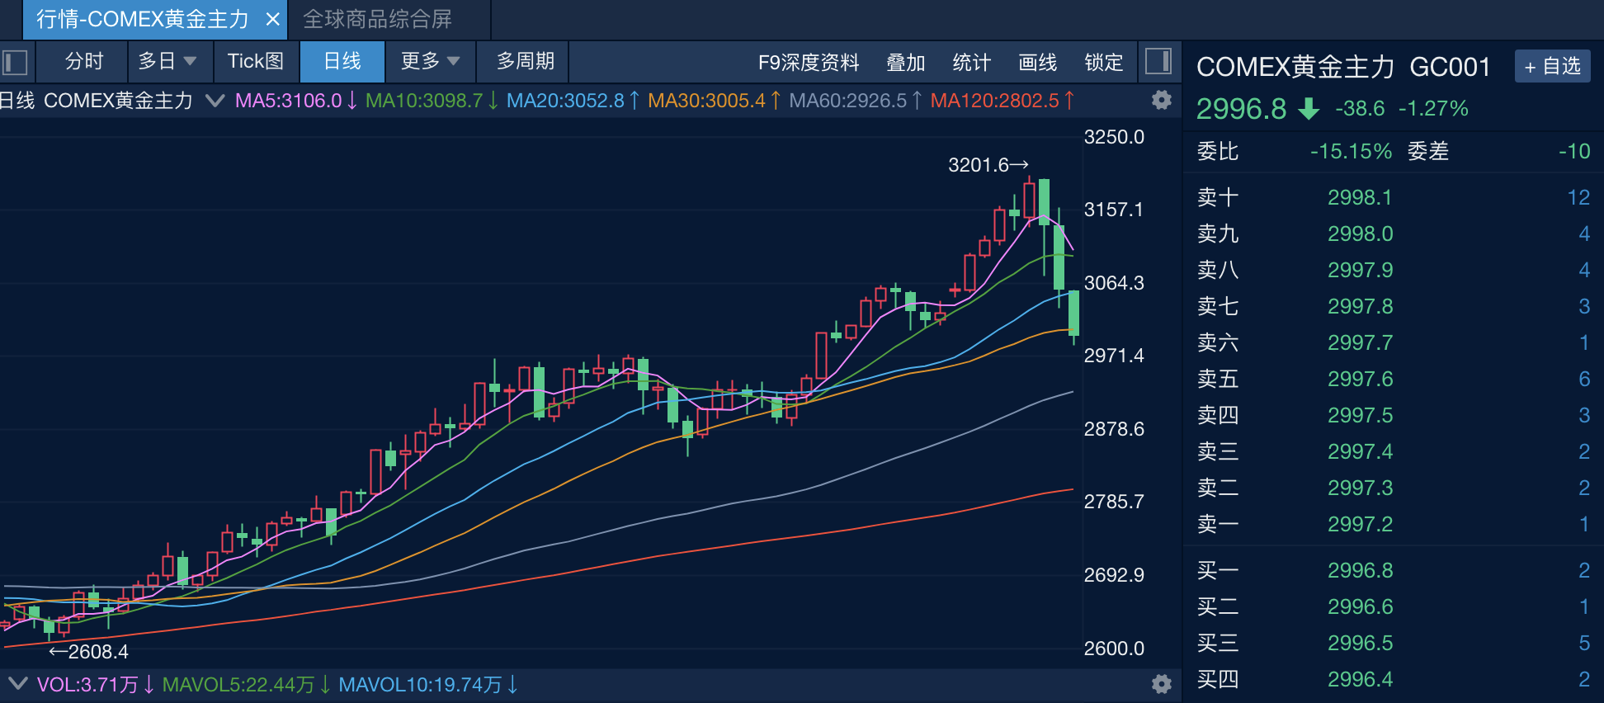Switch to 全球商品综合屏 tab

click(x=378, y=20)
